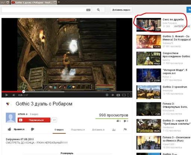This screenshot has width=191, height=155.
Task: Open the Добавить в menu
Action: click(x=98, y=130)
